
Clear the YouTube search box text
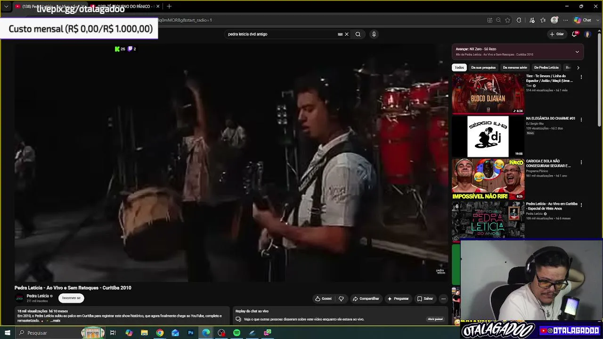point(347,34)
